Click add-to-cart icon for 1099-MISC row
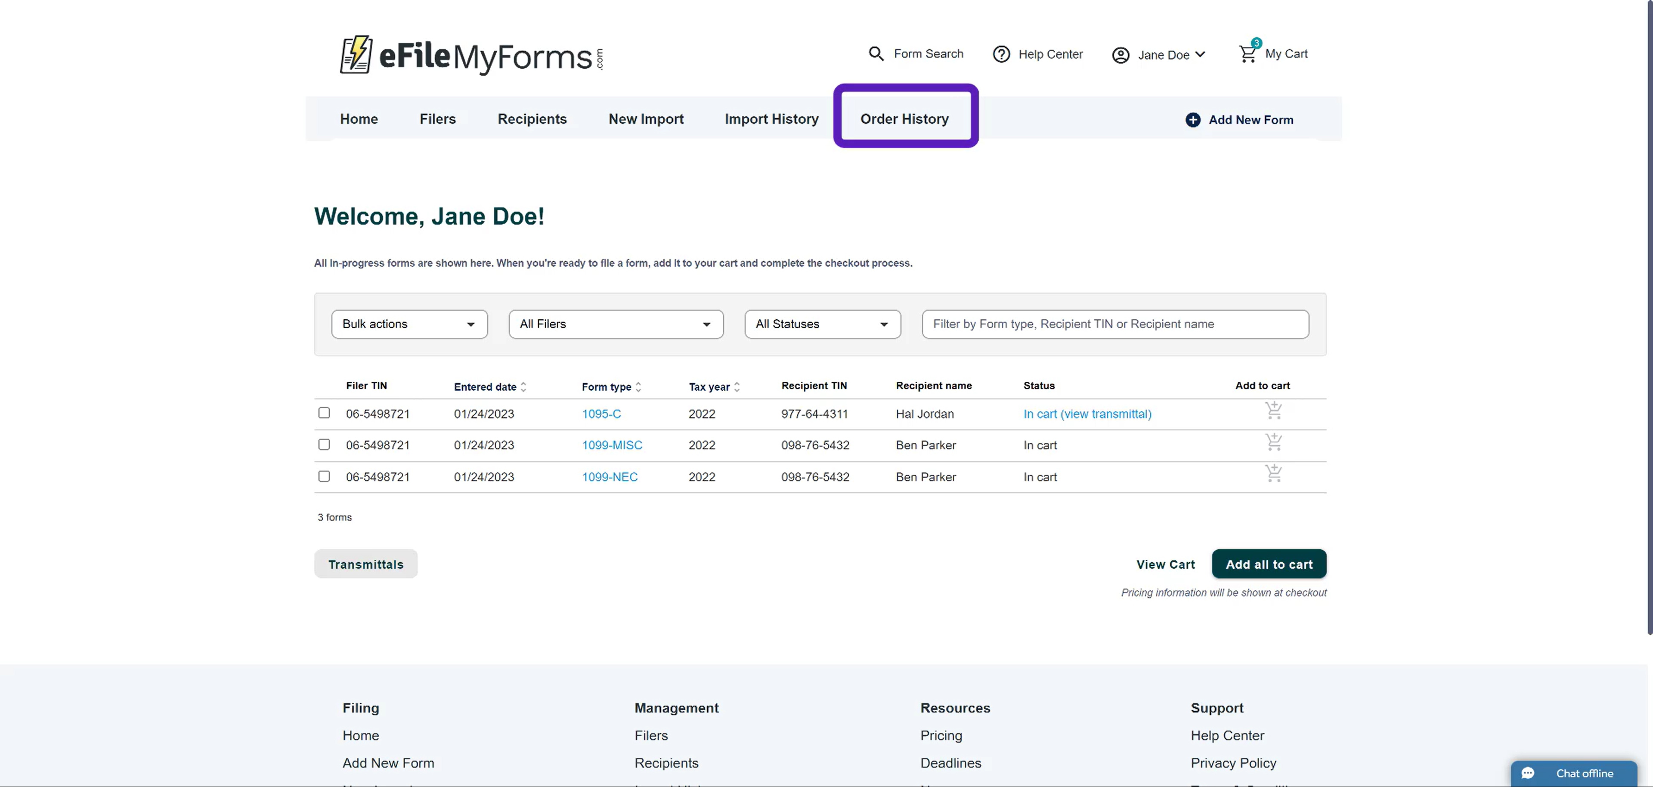 click(x=1273, y=442)
